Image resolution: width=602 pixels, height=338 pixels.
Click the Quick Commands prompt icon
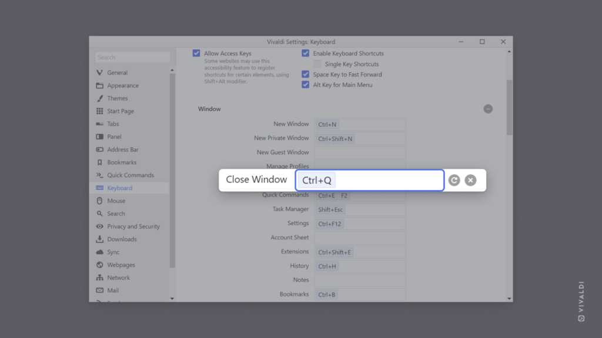tap(99, 175)
